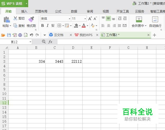Align text to bottom of cell
The width and height of the screenshot is (165, 130).
(114, 18)
